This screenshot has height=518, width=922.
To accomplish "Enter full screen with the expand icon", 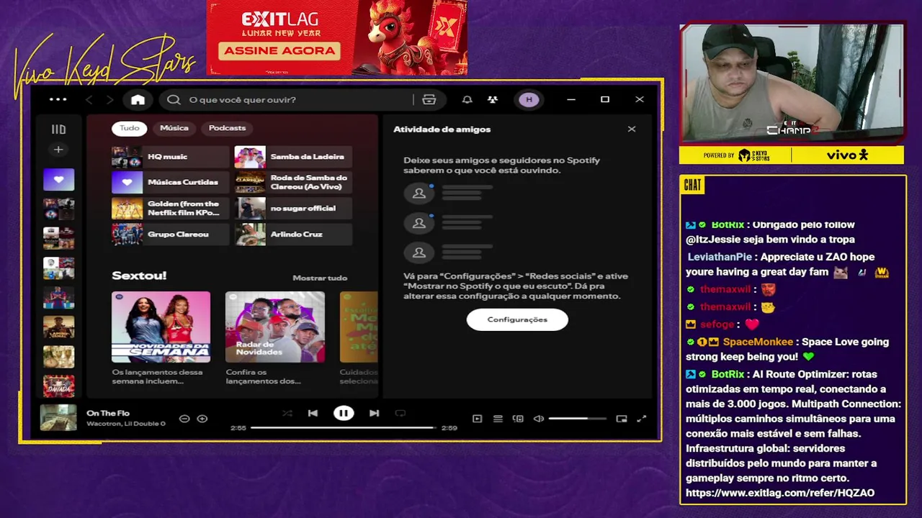I will pyautogui.click(x=642, y=419).
